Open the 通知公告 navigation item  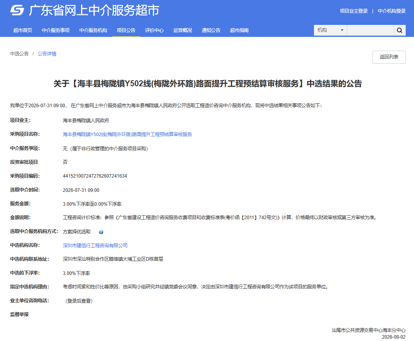(x=211, y=30)
